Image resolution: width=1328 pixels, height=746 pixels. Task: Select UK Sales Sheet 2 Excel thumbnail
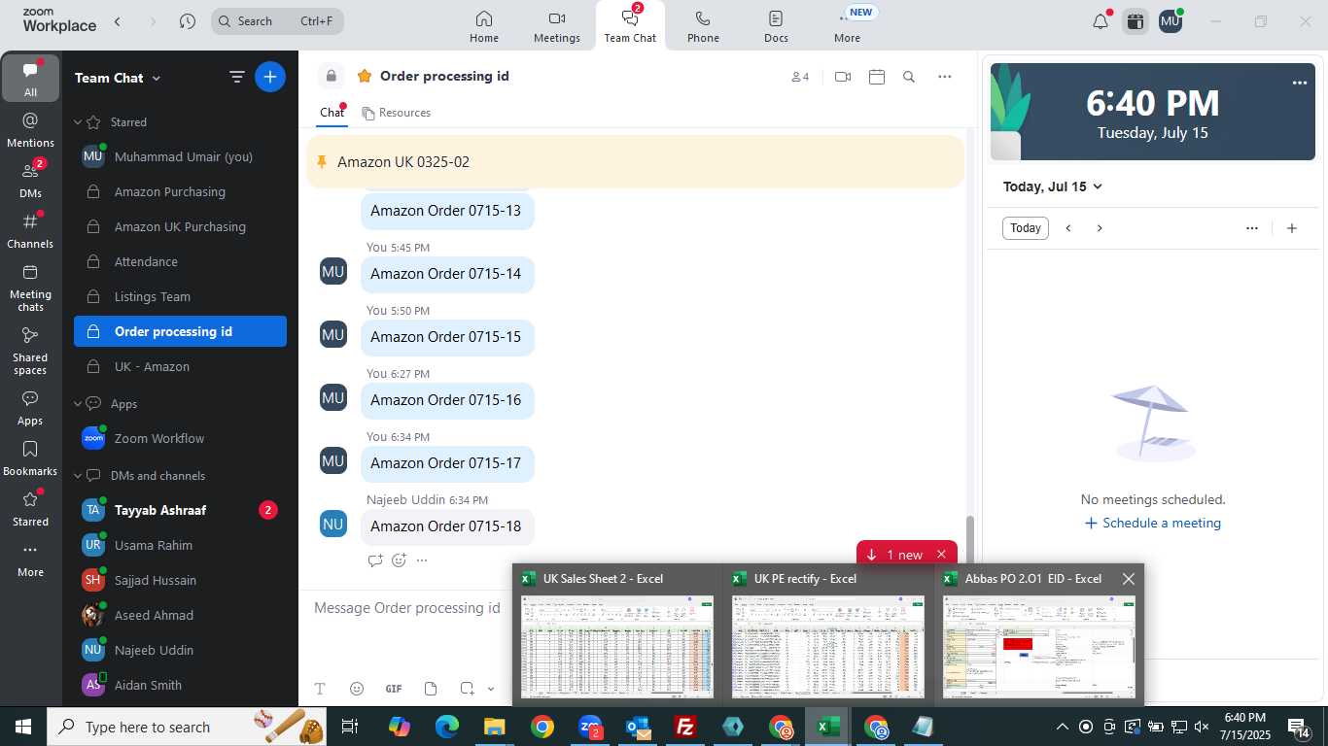(617, 635)
